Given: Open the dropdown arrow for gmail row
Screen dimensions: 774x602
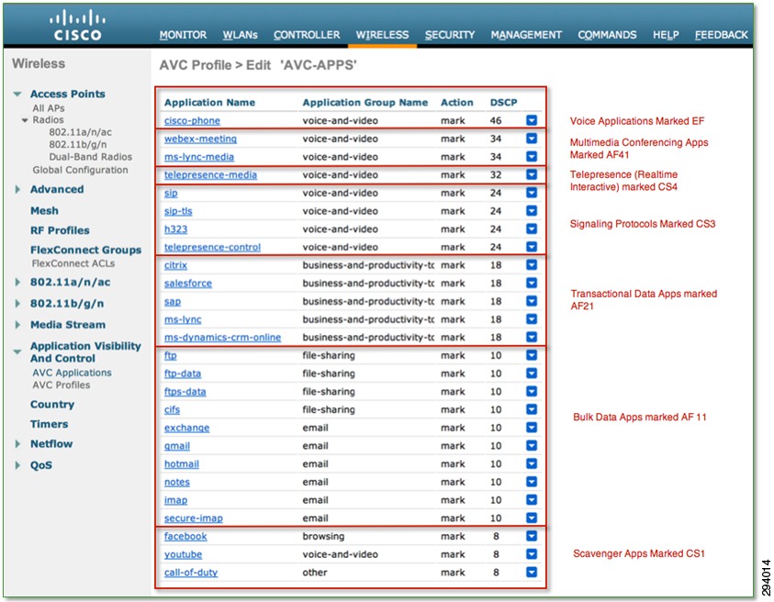Looking at the screenshot, I should tap(532, 446).
